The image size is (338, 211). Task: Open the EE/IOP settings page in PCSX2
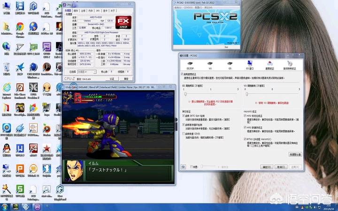(x=190, y=66)
